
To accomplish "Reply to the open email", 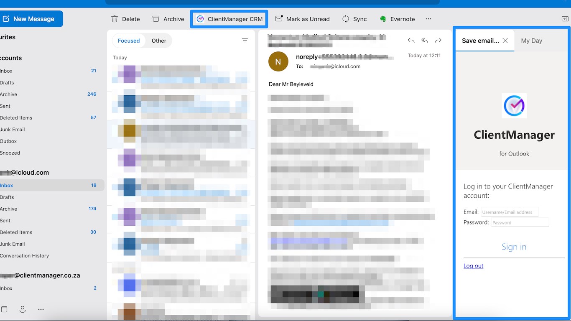I will (411, 41).
